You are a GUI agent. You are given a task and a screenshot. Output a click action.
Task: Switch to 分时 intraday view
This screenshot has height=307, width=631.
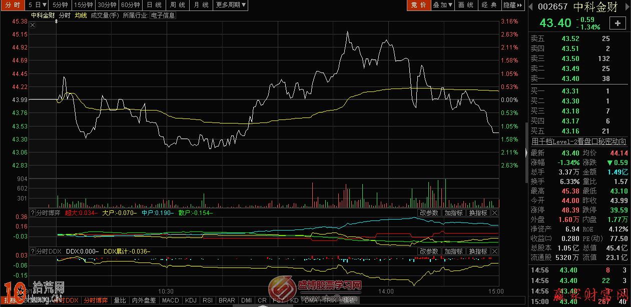click(x=13, y=5)
